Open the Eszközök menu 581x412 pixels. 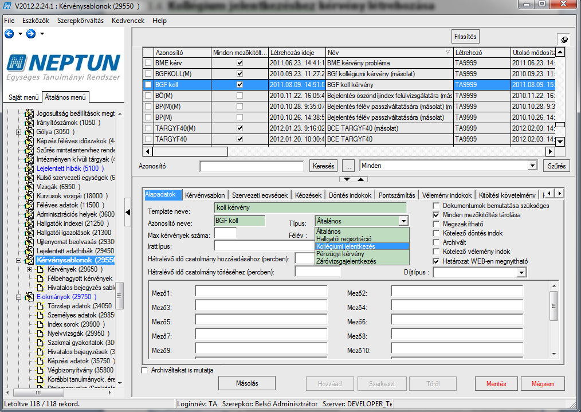pyautogui.click(x=36, y=21)
